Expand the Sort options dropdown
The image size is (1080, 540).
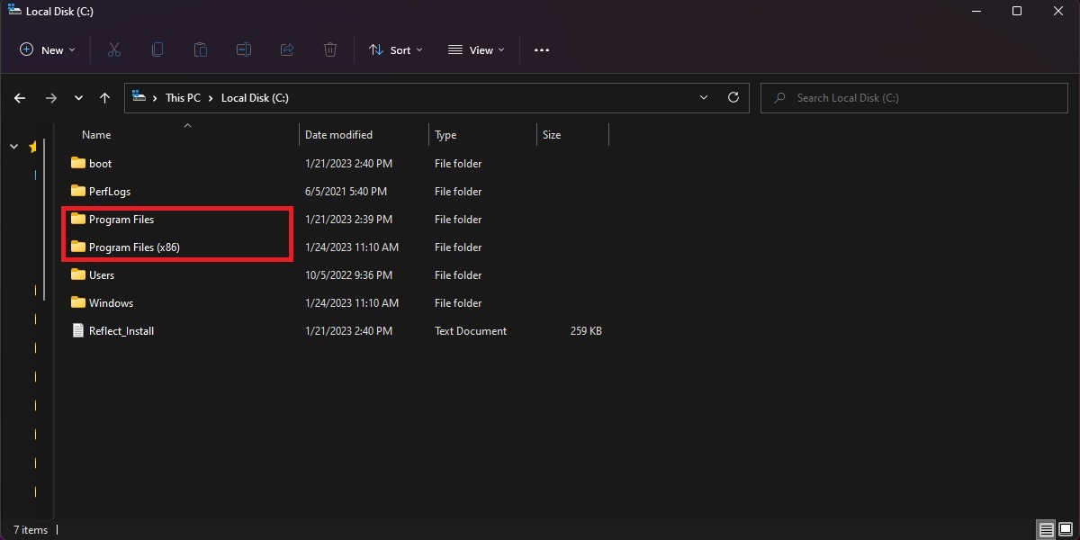pyautogui.click(x=395, y=49)
